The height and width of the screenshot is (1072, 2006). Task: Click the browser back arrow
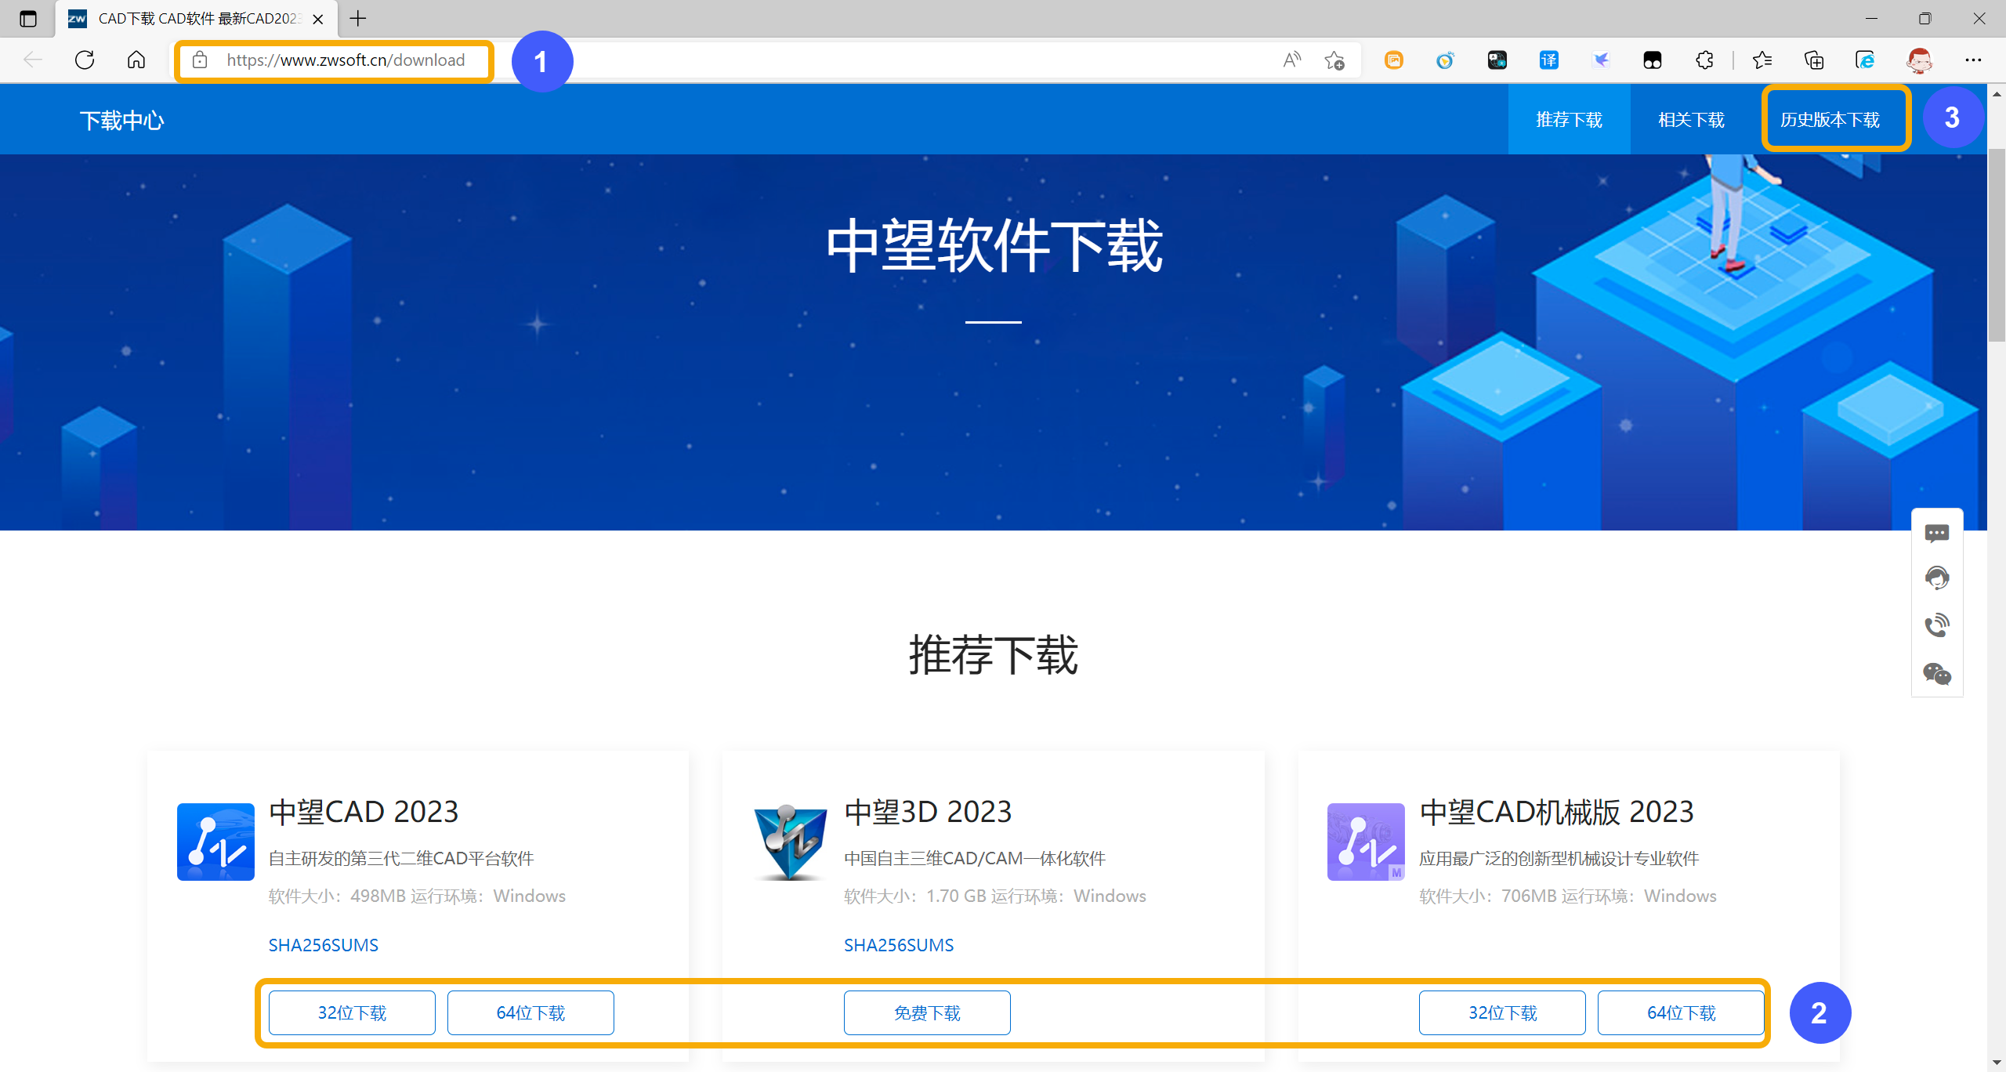point(33,60)
